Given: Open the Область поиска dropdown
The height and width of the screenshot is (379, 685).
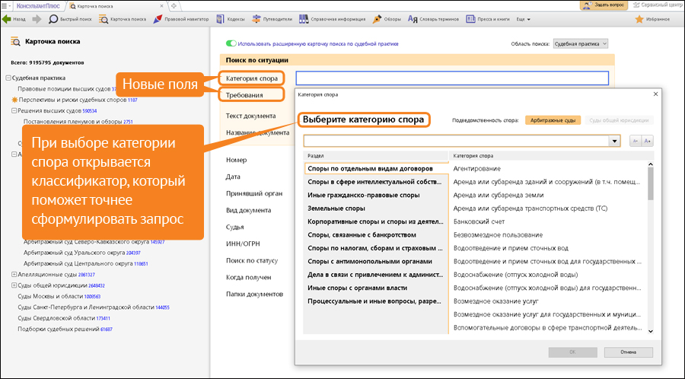Looking at the screenshot, I should tap(580, 44).
